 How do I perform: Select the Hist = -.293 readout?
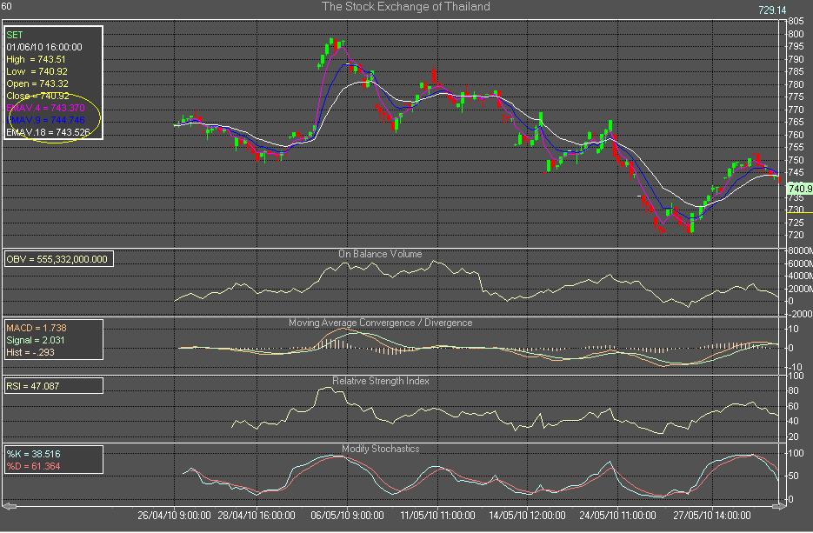30,352
